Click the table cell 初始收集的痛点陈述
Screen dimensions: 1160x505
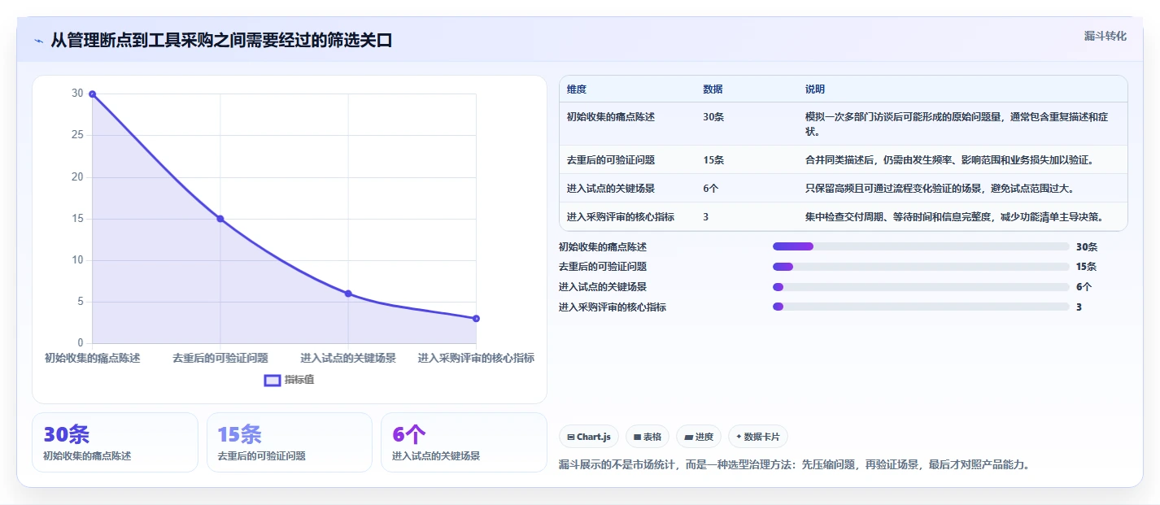click(611, 117)
